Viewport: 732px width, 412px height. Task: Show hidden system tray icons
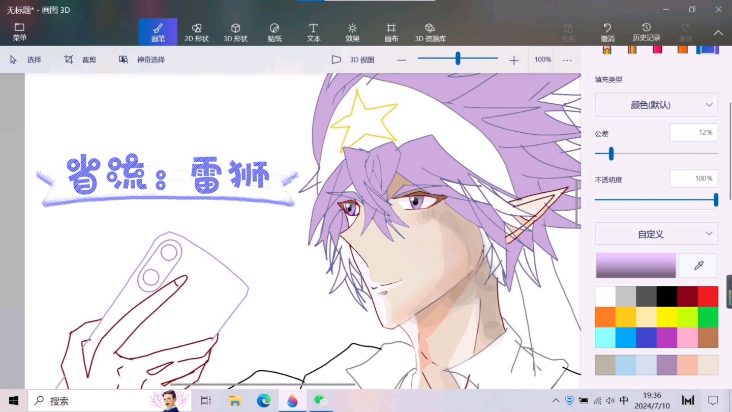point(556,401)
